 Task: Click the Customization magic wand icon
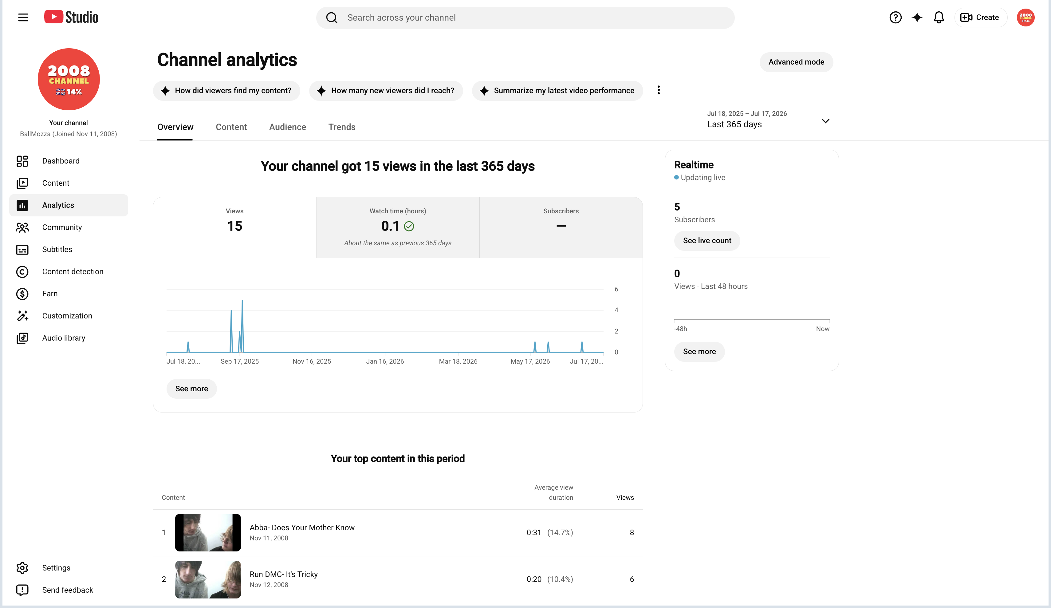(22, 316)
